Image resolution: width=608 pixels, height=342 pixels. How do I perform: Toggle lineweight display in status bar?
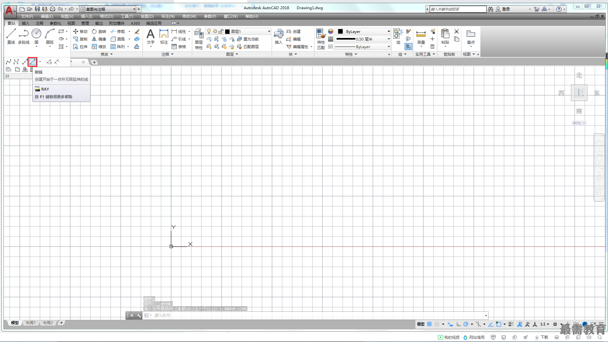511,324
